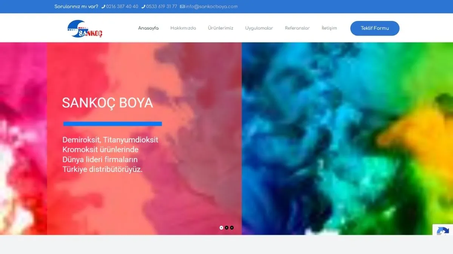Click the envelope icon in top bar
453x254 pixels.
pyautogui.click(x=182, y=7)
